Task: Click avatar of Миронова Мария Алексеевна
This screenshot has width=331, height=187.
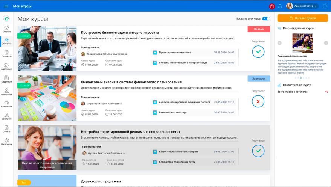Action: coord(83,104)
